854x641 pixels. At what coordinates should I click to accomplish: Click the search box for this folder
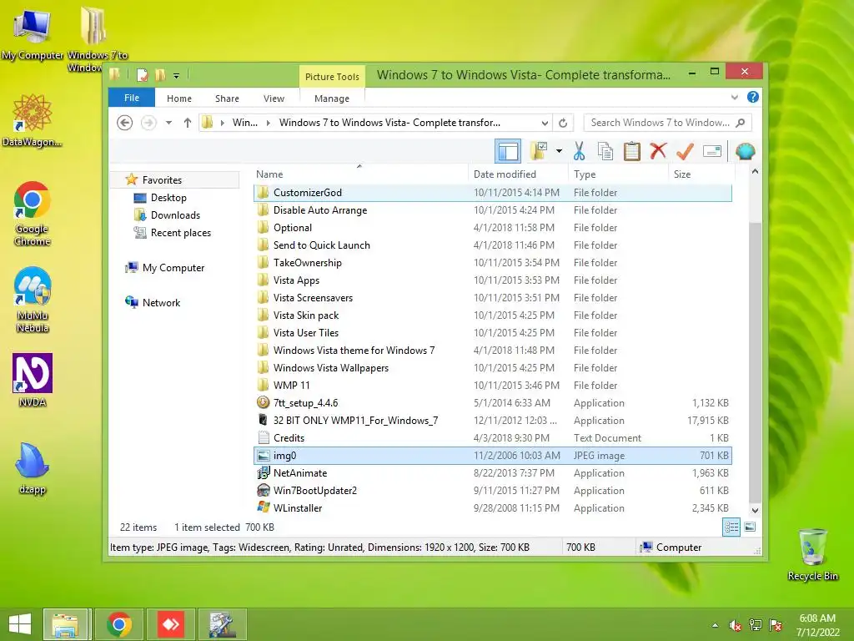pyautogui.click(x=667, y=123)
